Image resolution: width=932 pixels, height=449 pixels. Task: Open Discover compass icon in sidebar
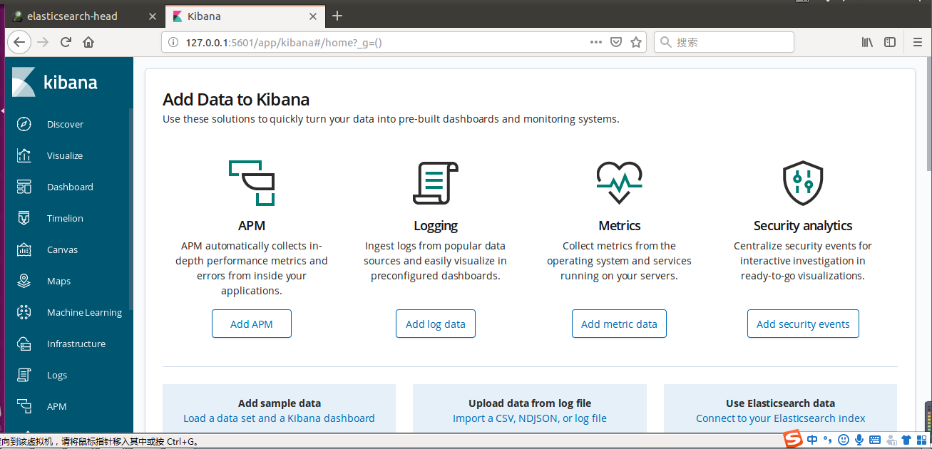[x=24, y=124]
